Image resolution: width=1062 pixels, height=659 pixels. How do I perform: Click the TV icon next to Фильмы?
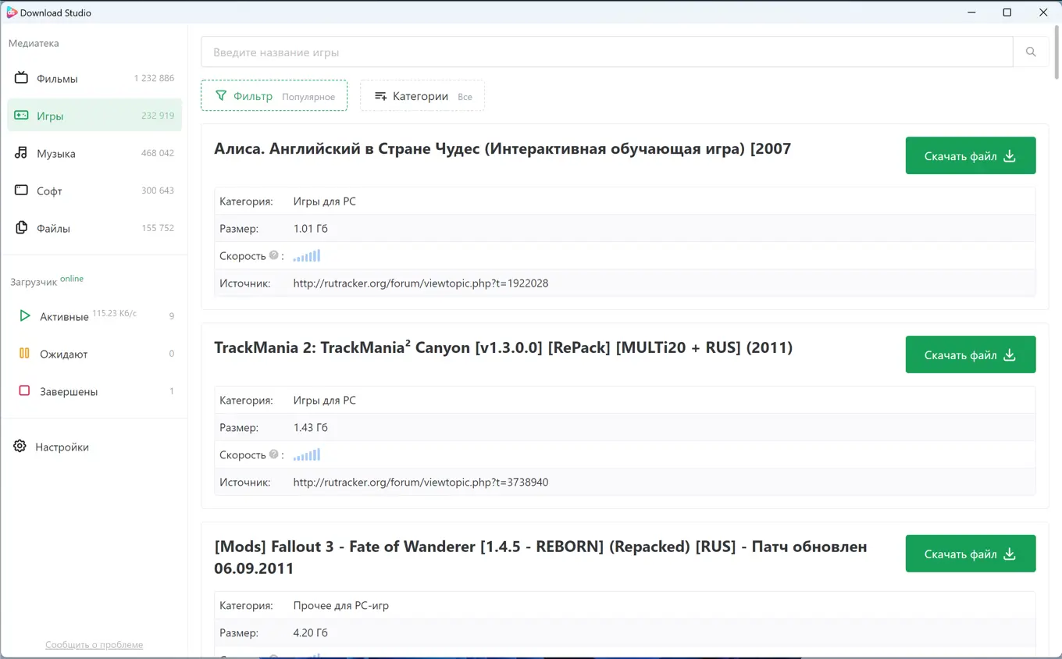click(x=21, y=78)
